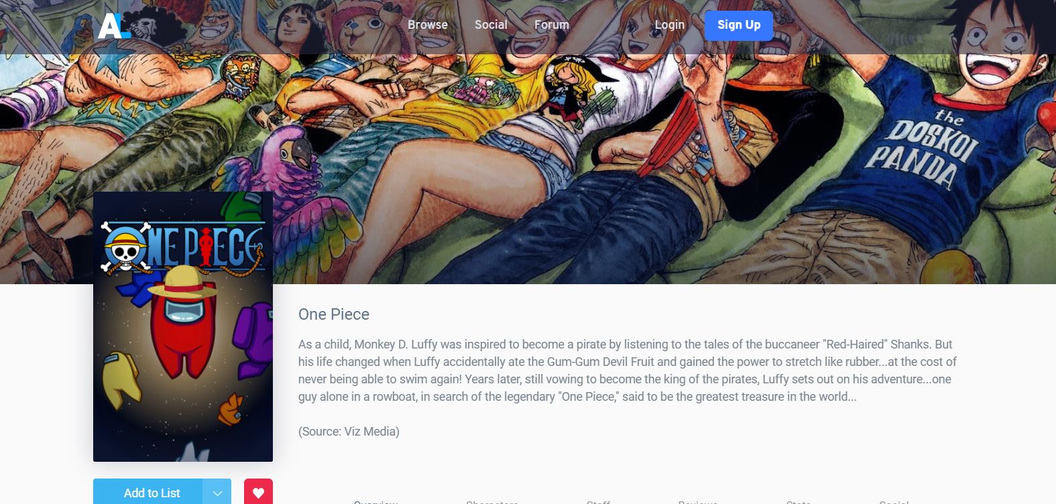This screenshot has height=504, width=1056.
Task: Open the Reviews tab
Action: pos(698,501)
